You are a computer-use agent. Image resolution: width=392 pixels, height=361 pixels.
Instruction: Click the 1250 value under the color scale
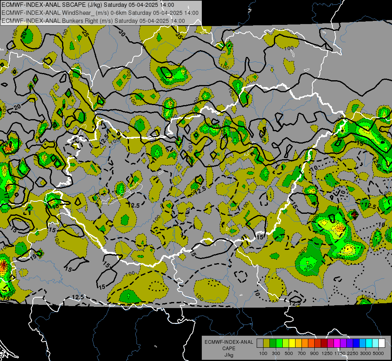pyautogui.click(x=327, y=353)
